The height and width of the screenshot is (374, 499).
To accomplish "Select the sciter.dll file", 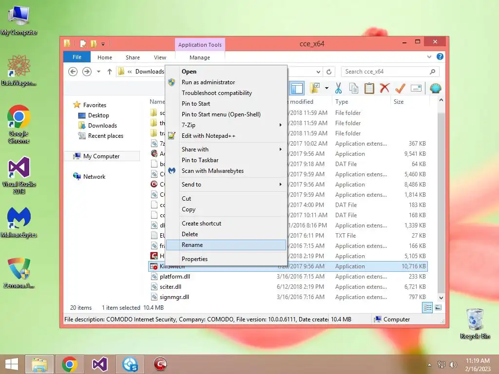I will coord(170,286).
